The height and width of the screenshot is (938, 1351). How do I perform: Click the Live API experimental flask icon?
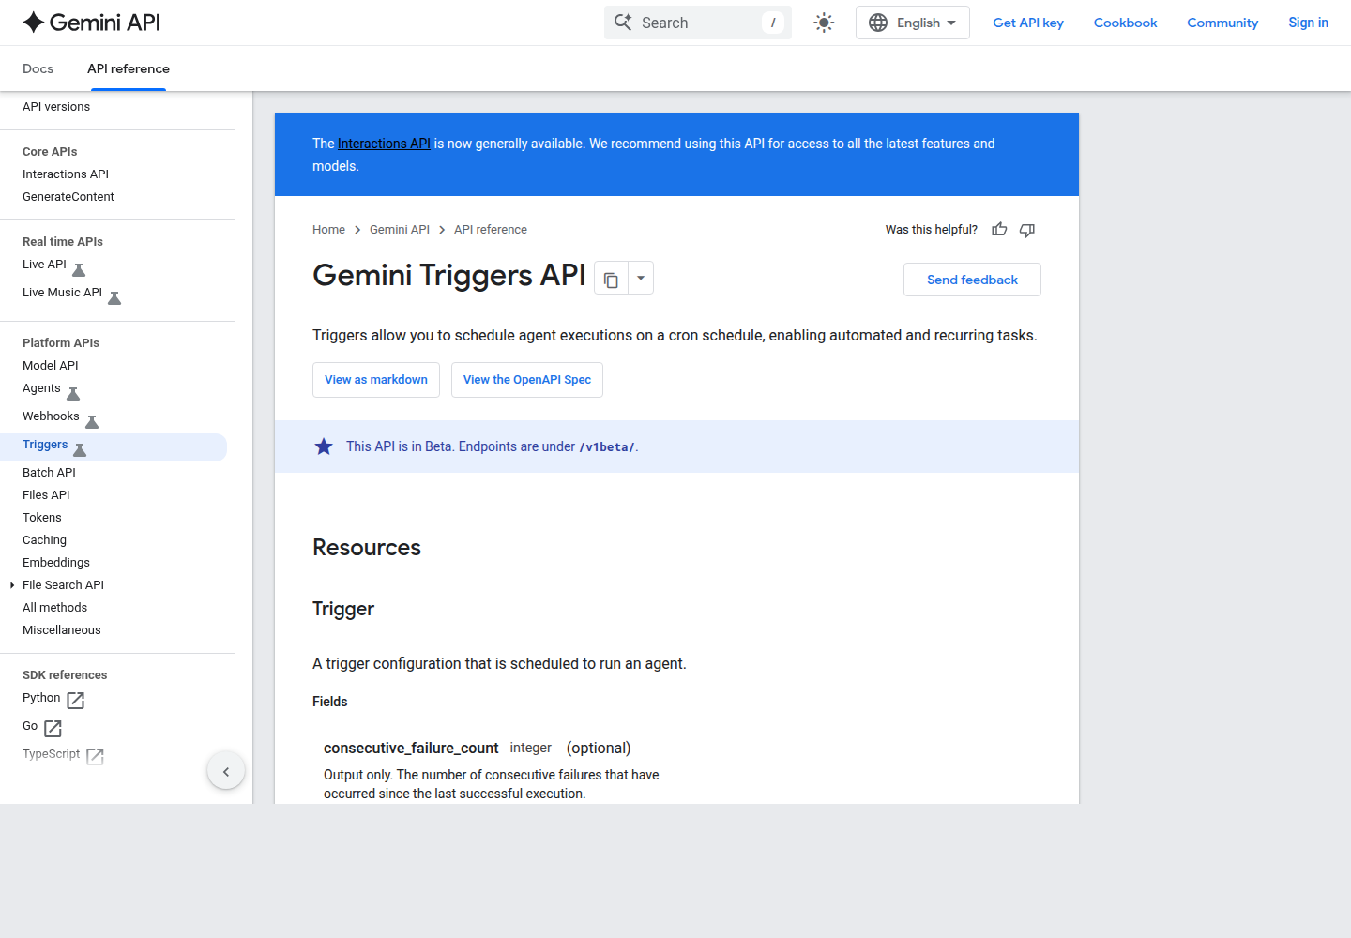[x=79, y=270]
